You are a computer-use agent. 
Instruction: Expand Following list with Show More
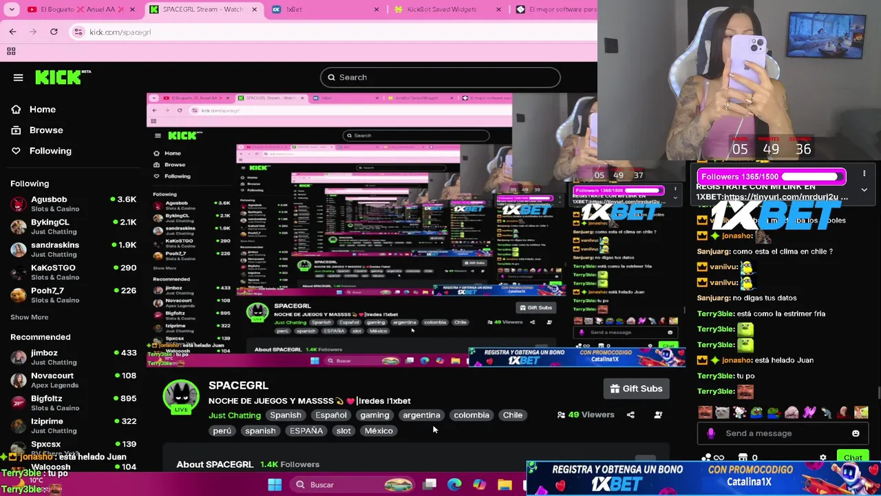click(x=29, y=317)
